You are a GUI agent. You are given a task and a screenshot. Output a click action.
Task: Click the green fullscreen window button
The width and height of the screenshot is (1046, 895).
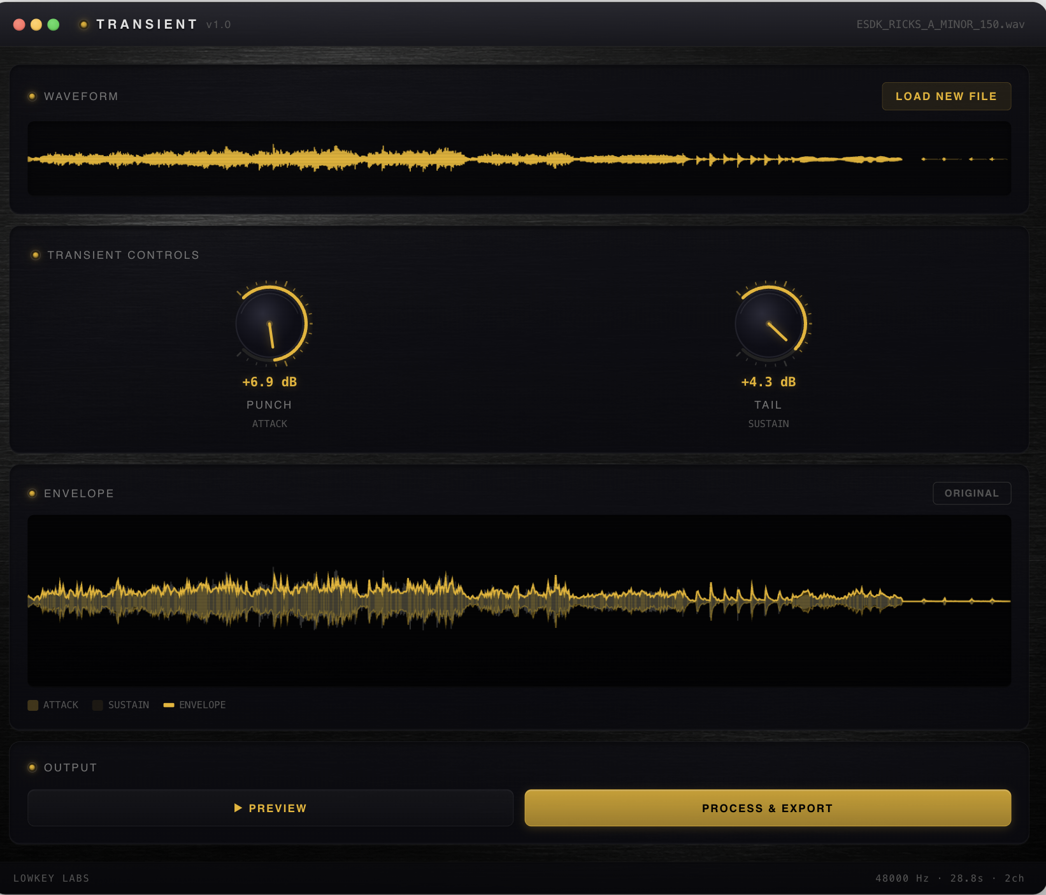tap(54, 24)
